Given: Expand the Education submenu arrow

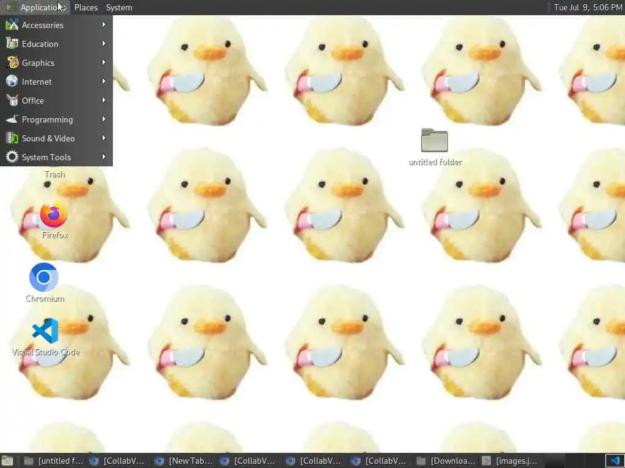Looking at the screenshot, I should click(x=104, y=43).
